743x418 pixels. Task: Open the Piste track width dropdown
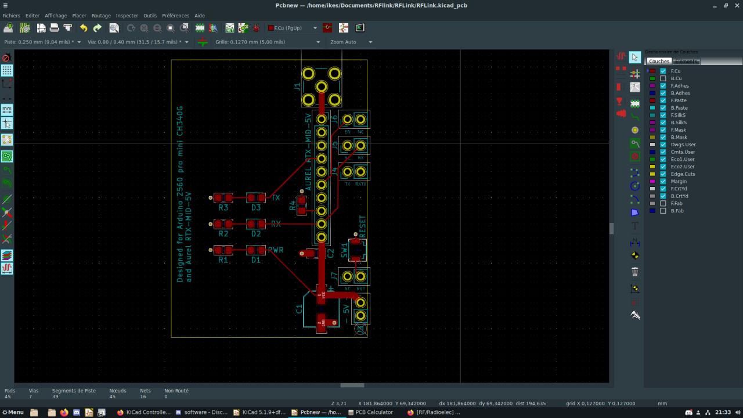[80, 42]
